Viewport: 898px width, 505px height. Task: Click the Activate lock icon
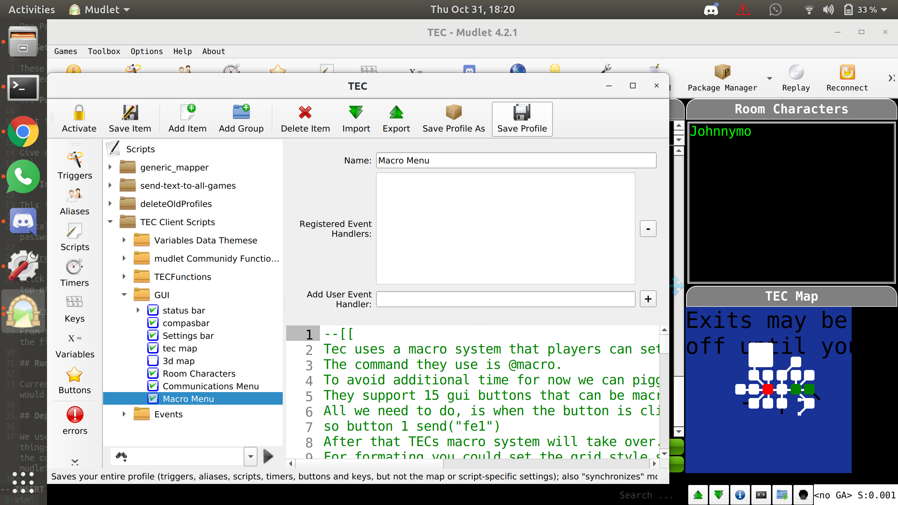pyautogui.click(x=79, y=113)
